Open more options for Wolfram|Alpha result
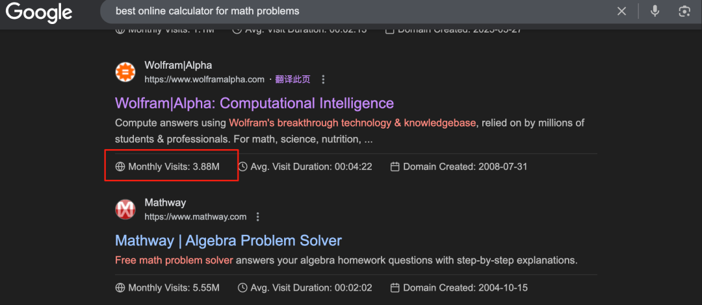This screenshot has height=305, width=702. [323, 80]
